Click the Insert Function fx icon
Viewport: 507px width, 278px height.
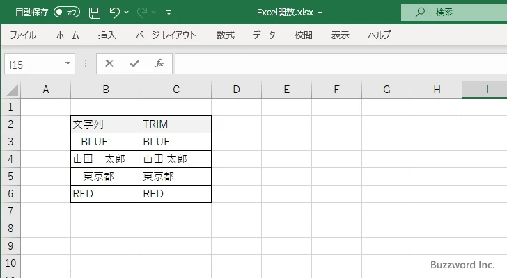159,63
